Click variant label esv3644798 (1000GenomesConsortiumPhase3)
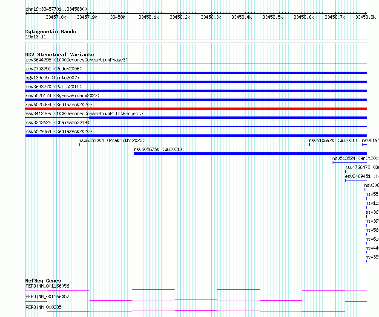This screenshot has height=317, width=379. (77, 60)
